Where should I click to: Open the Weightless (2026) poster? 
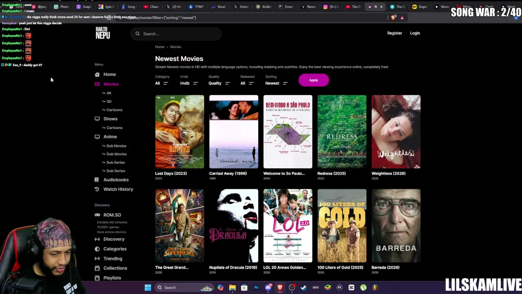[396, 132]
